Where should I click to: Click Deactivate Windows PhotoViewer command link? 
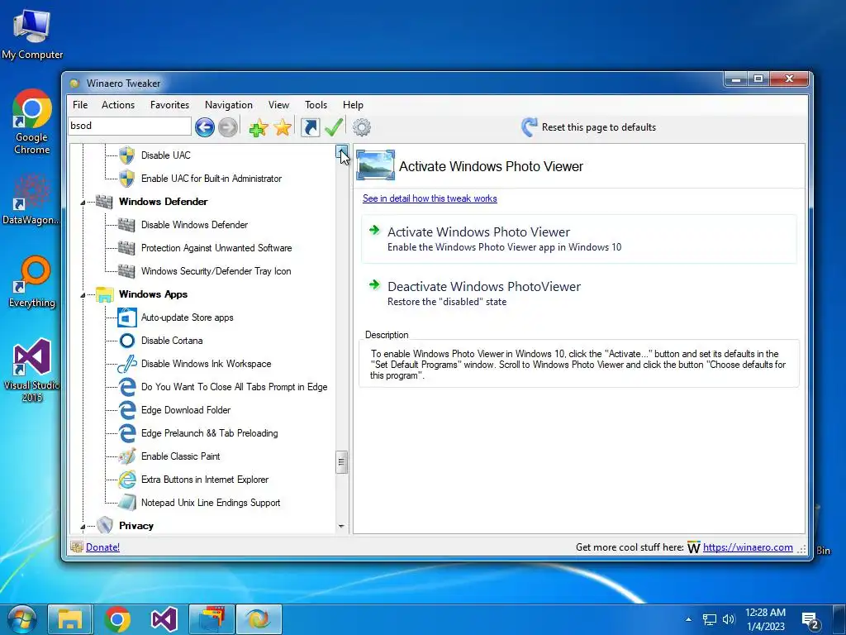coord(578,294)
